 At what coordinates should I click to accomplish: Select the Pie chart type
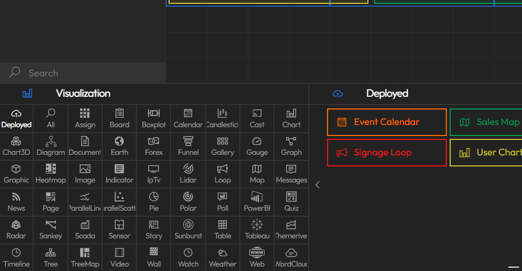pyautogui.click(x=154, y=202)
